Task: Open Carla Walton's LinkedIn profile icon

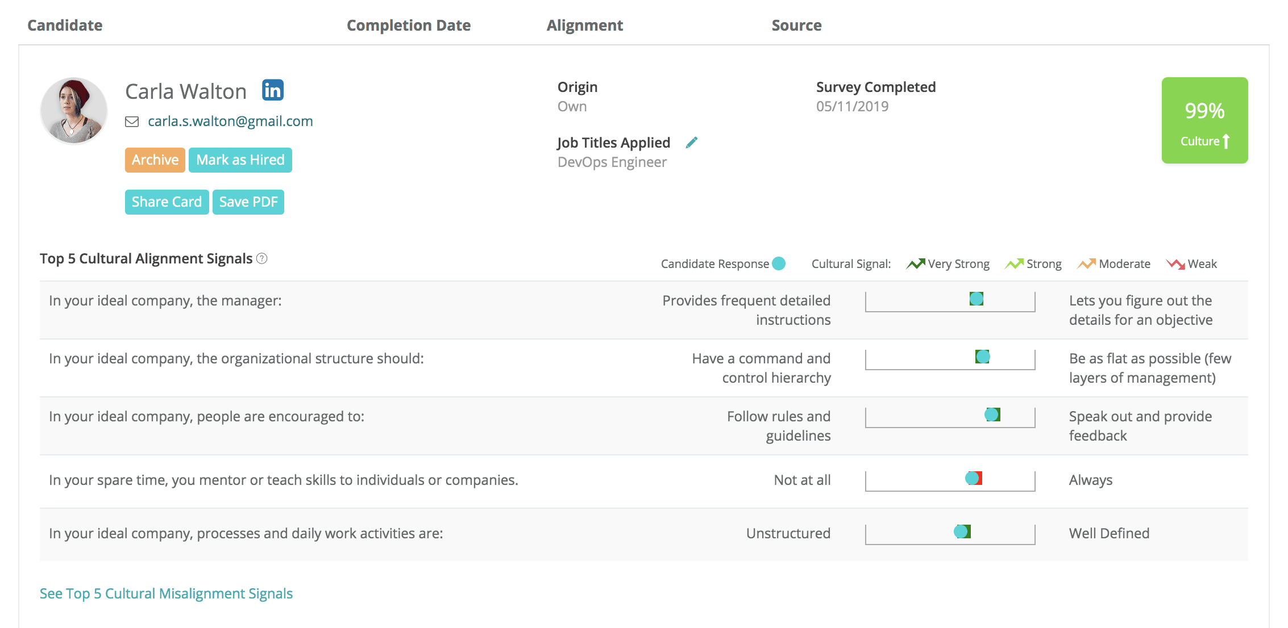Action: tap(273, 90)
